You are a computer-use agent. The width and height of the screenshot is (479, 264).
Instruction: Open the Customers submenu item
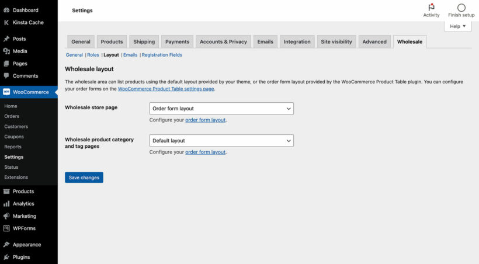click(16, 127)
